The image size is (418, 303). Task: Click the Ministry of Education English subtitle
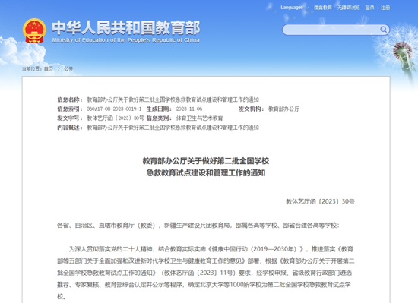click(125, 40)
